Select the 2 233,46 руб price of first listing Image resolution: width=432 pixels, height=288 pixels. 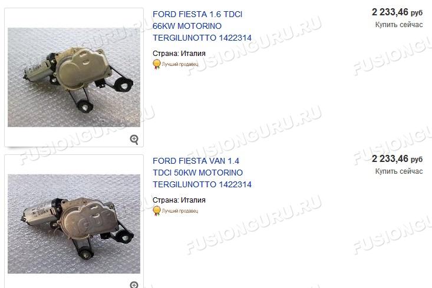click(397, 12)
